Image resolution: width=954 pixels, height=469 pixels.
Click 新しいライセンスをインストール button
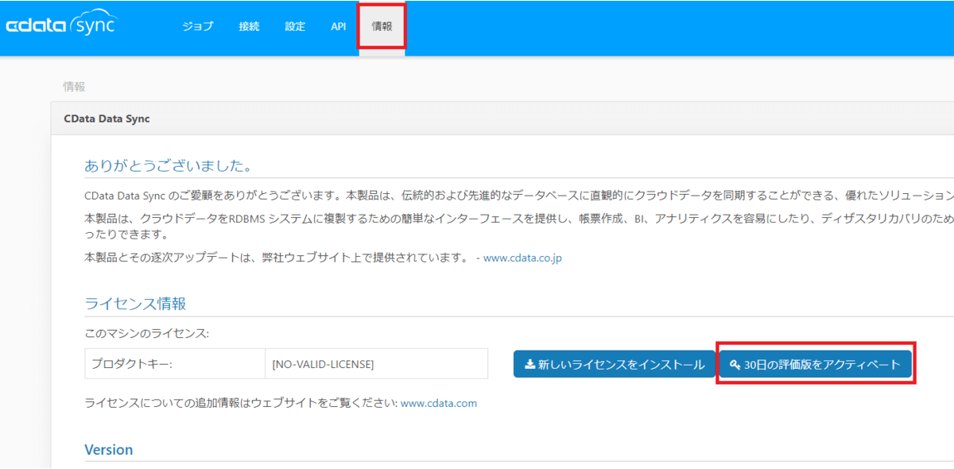click(x=615, y=364)
